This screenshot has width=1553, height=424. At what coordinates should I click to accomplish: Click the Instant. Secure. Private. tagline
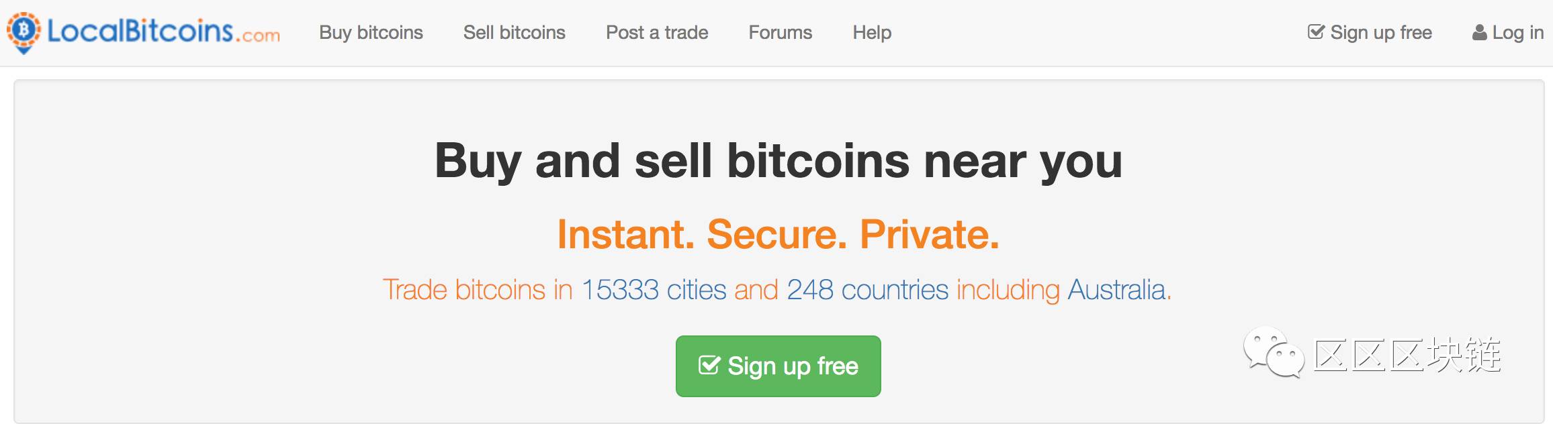coord(778,234)
